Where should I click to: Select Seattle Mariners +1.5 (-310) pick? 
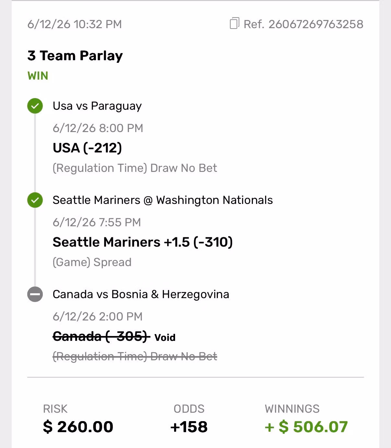coord(143,242)
